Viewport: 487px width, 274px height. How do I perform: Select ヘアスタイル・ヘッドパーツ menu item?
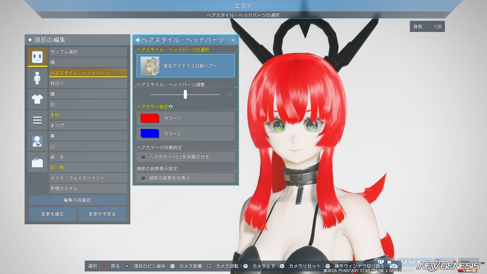click(88, 73)
